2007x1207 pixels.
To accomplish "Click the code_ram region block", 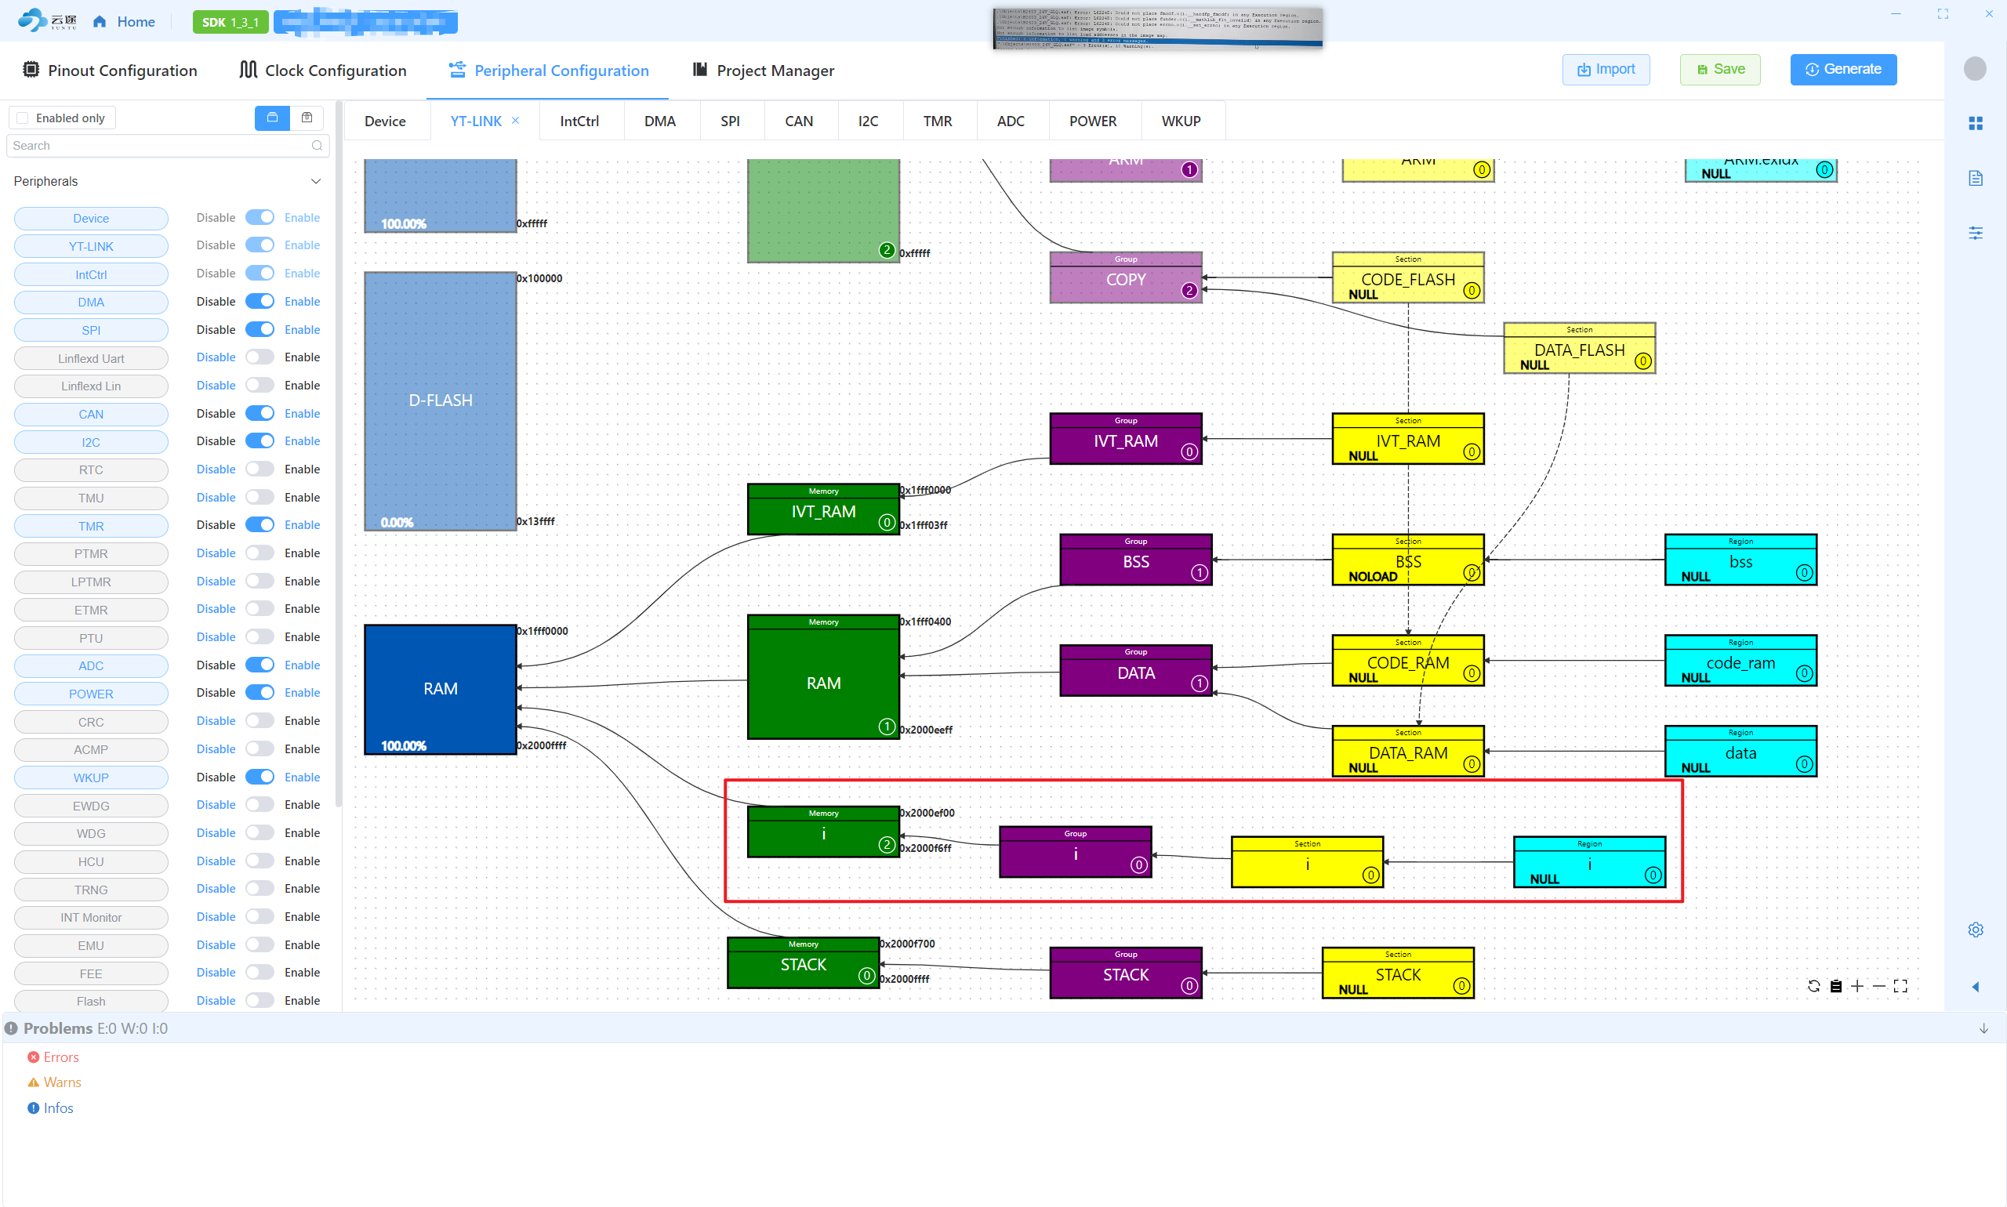I will pos(1740,661).
